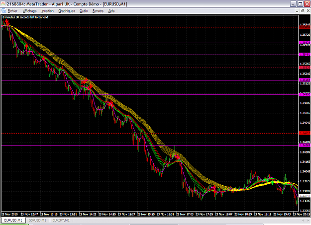The image size is (311, 225).
Task: Click the time axis label 23 Nov 15:59
Action: [x=146, y=214]
